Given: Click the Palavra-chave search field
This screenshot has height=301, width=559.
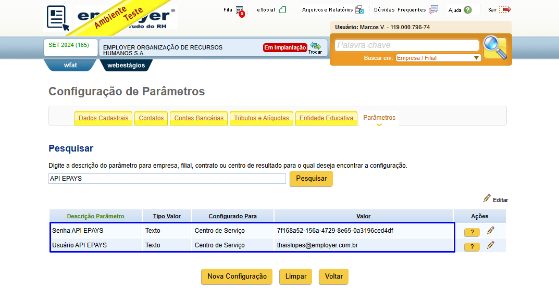Looking at the screenshot, I should [406, 45].
